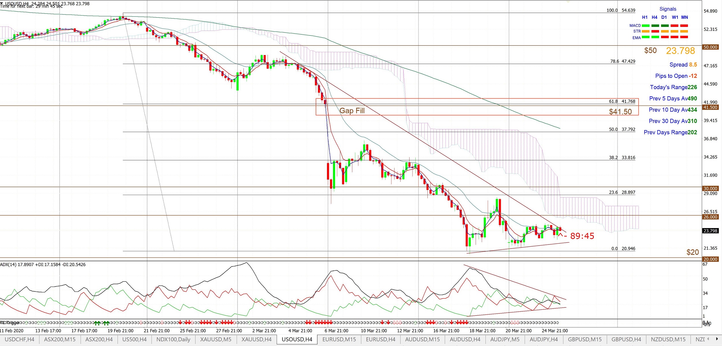Click the 24 Mar 21:00 time axis label
This screenshot has height=346, width=722.
click(554, 331)
